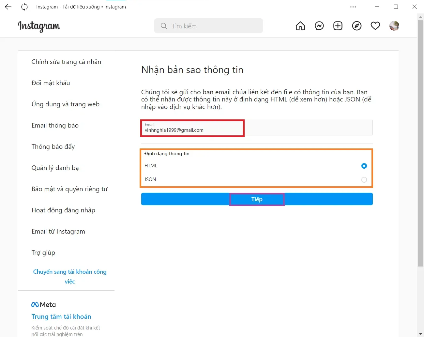This screenshot has width=424, height=337.
Task: Open Trợ giúp help section
Action: click(x=43, y=253)
